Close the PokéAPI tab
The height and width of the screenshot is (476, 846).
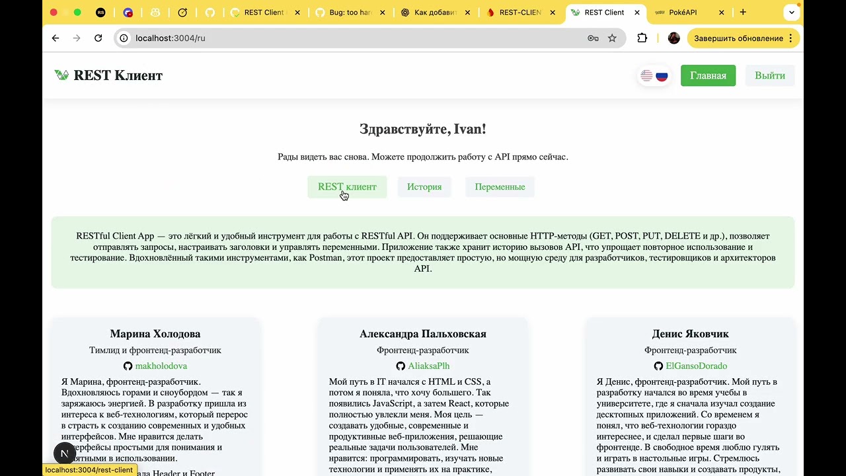pyautogui.click(x=721, y=13)
